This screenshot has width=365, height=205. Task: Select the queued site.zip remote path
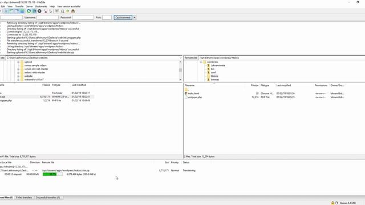pos(66,171)
